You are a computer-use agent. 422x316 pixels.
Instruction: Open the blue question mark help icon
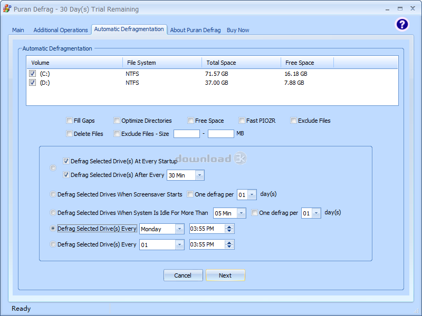tap(402, 24)
